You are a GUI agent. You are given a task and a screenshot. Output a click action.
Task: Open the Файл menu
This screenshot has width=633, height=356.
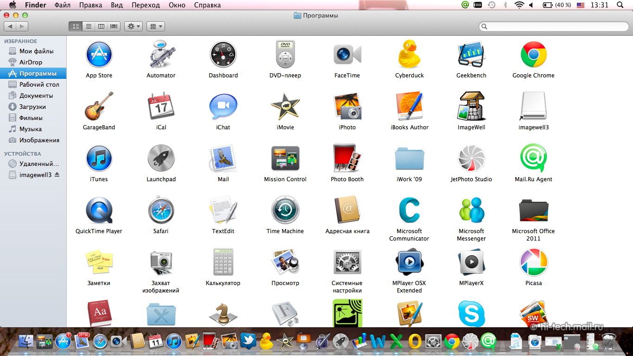pos(63,5)
